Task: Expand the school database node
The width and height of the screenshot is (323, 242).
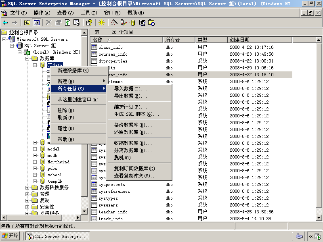Action: tap(35, 175)
